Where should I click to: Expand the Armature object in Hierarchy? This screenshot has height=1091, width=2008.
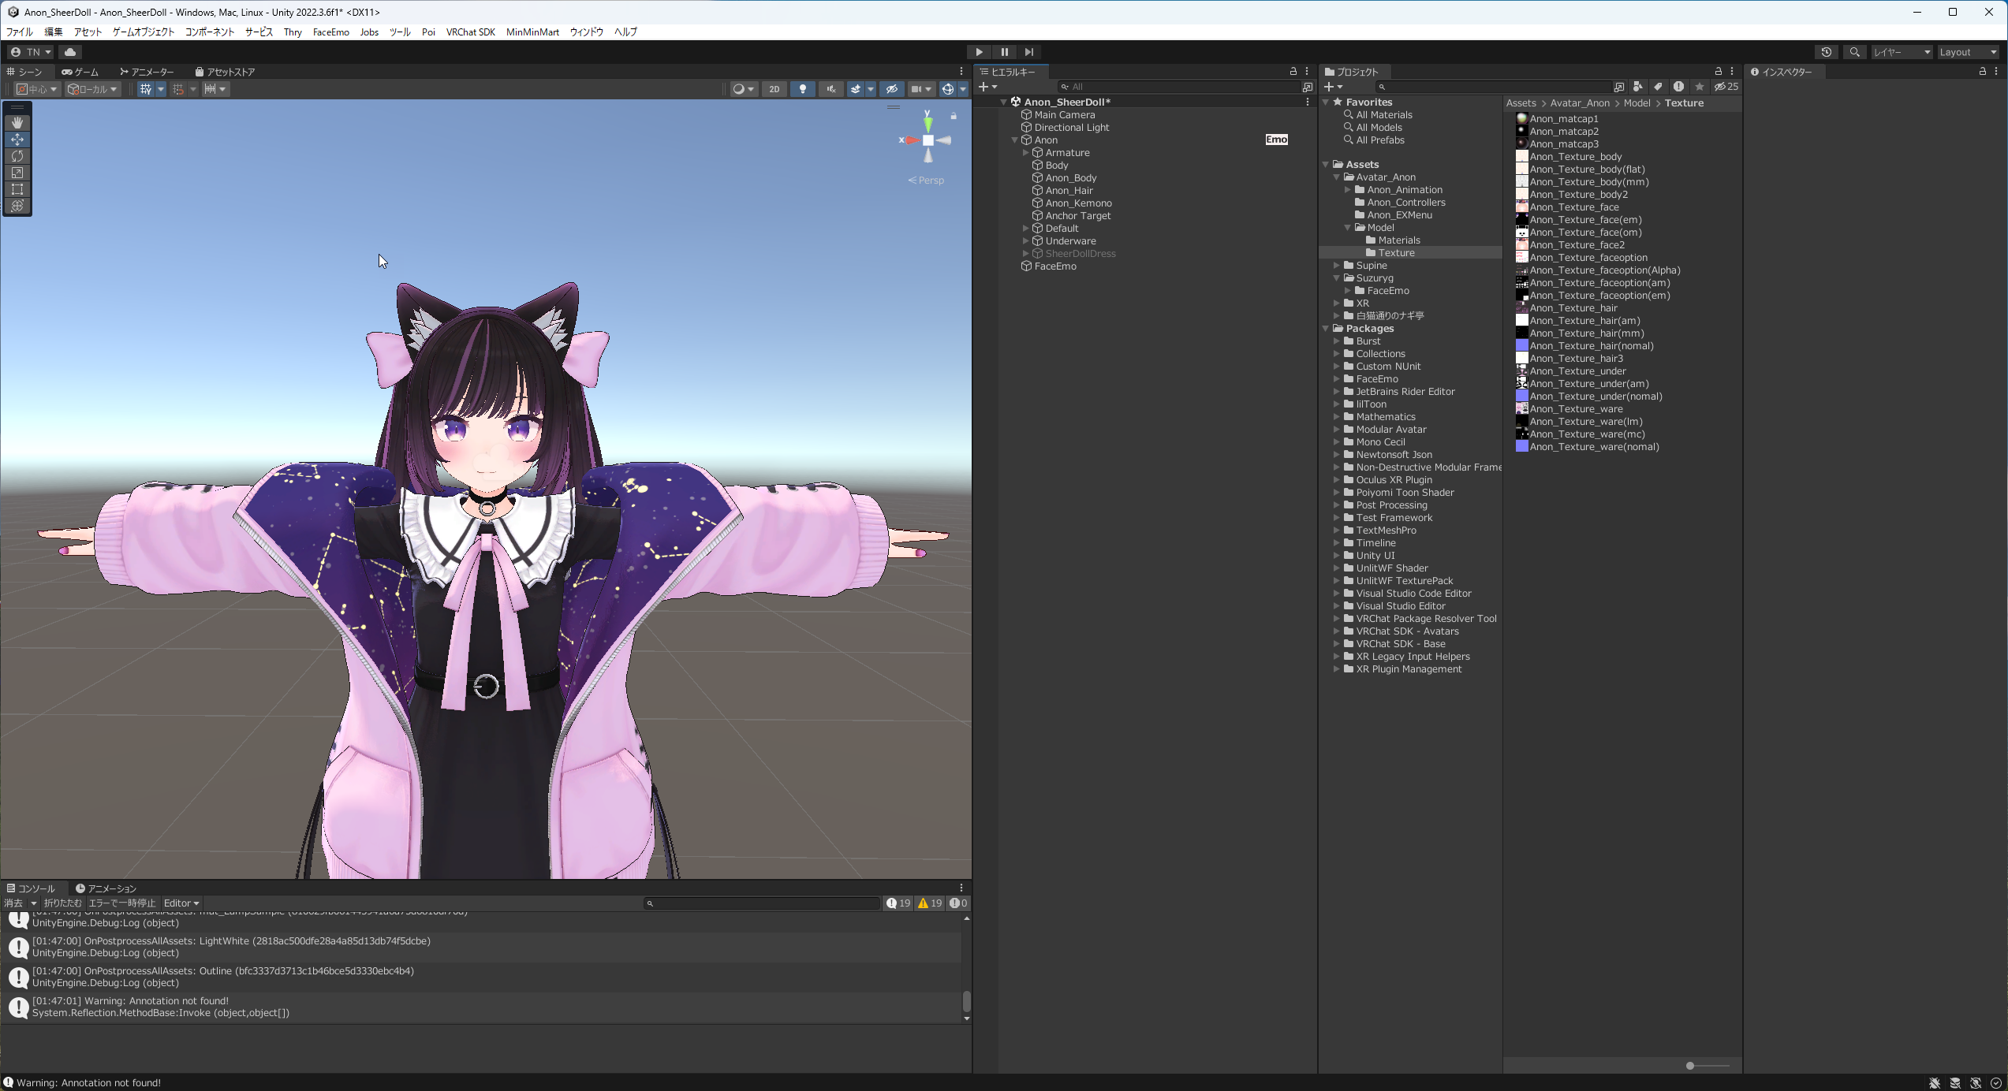pos(1025,153)
